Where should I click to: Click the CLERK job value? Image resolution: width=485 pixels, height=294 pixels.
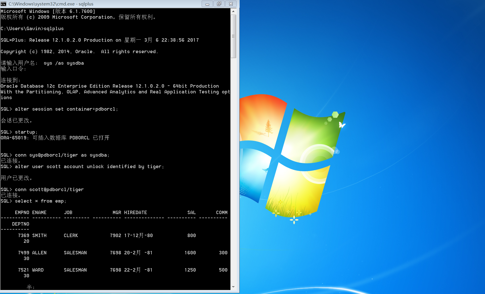(71, 235)
